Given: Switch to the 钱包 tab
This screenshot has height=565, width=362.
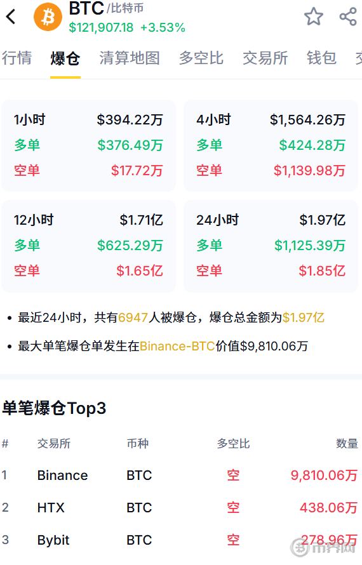Looking at the screenshot, I should tap(321, 58).
